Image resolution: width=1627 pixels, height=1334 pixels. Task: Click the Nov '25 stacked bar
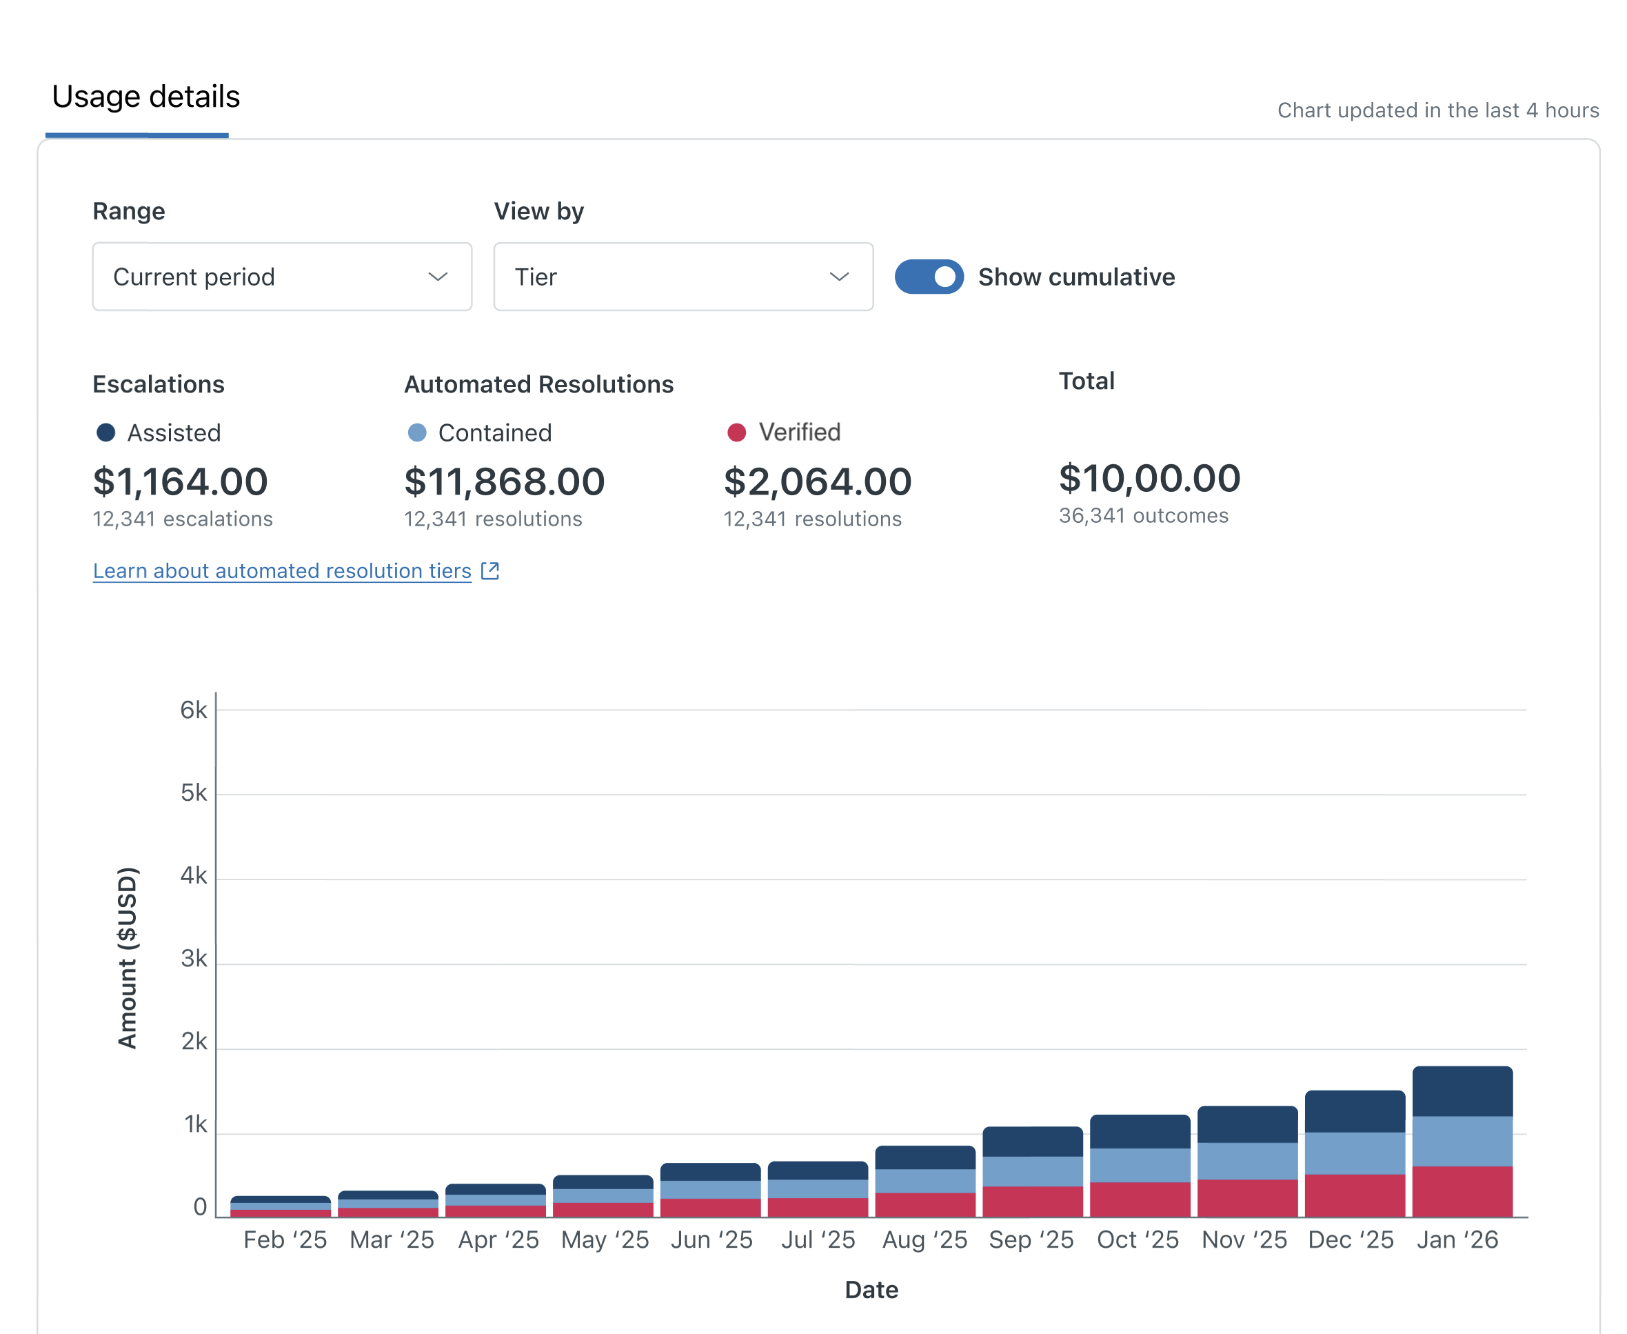coord(1248,1161)
